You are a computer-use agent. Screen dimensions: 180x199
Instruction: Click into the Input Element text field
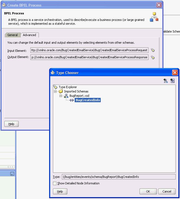[x=89, y=50]
